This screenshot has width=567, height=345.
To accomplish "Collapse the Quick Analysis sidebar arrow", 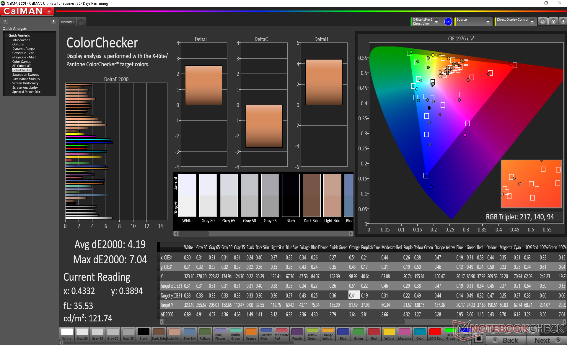I will (x=53, y=21).
